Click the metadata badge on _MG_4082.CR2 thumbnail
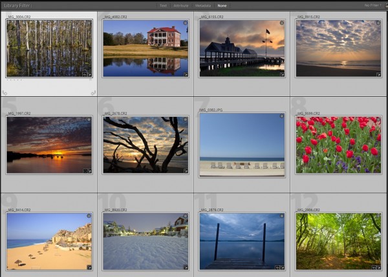The image size is (388, 277). [185, 74]
